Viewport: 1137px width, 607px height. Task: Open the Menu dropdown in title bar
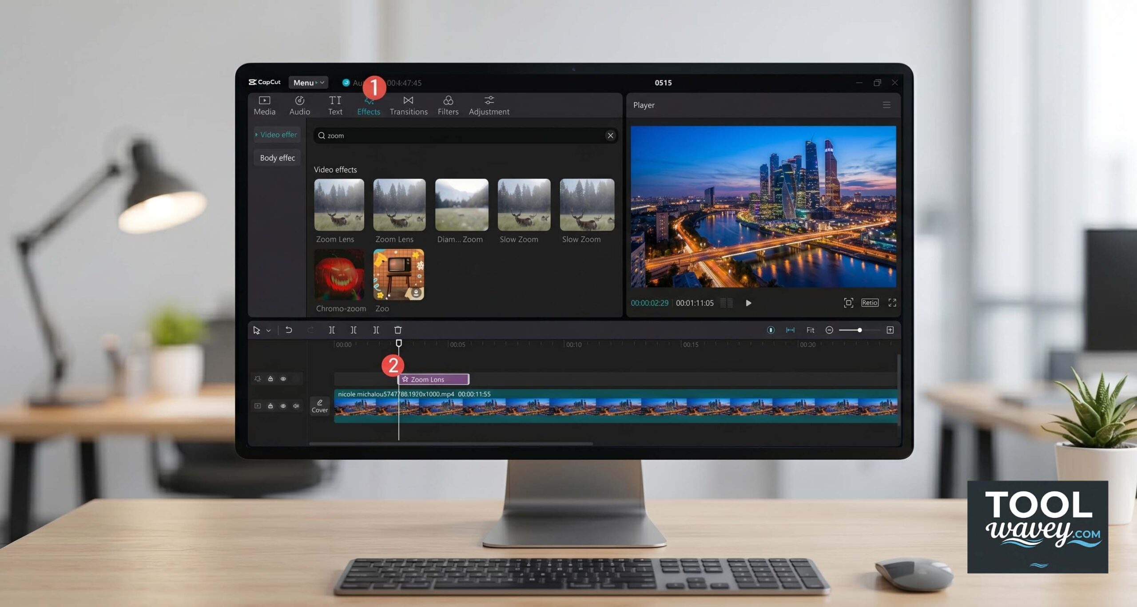point(308,83)
